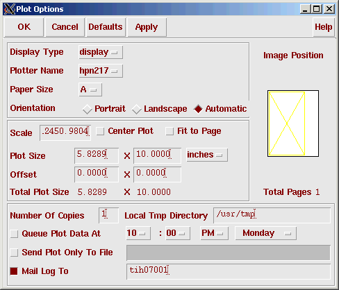The width and height of the screenshot is (339, 290).
Task: Open the PM time period dropdown
Action: point(214,233)
